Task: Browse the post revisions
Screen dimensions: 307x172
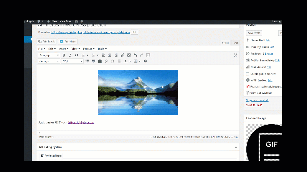Action: pos(269,54)
